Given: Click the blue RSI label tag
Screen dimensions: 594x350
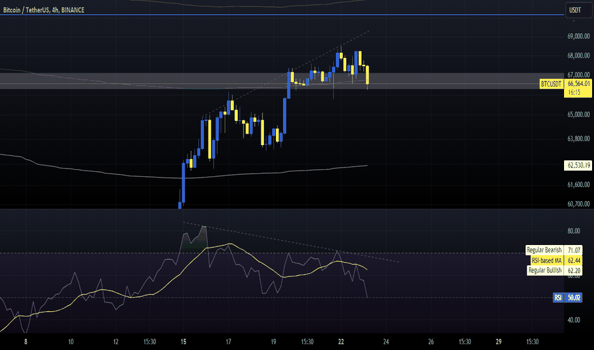Looking at the screenshot, I should pyautogui.click(x=558, y=298).
